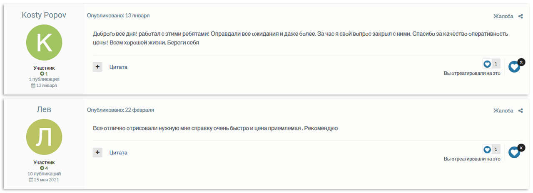This screenshot has width=533, height=193.
Task: Click the share icon on Лев's post
Action: 521,111
